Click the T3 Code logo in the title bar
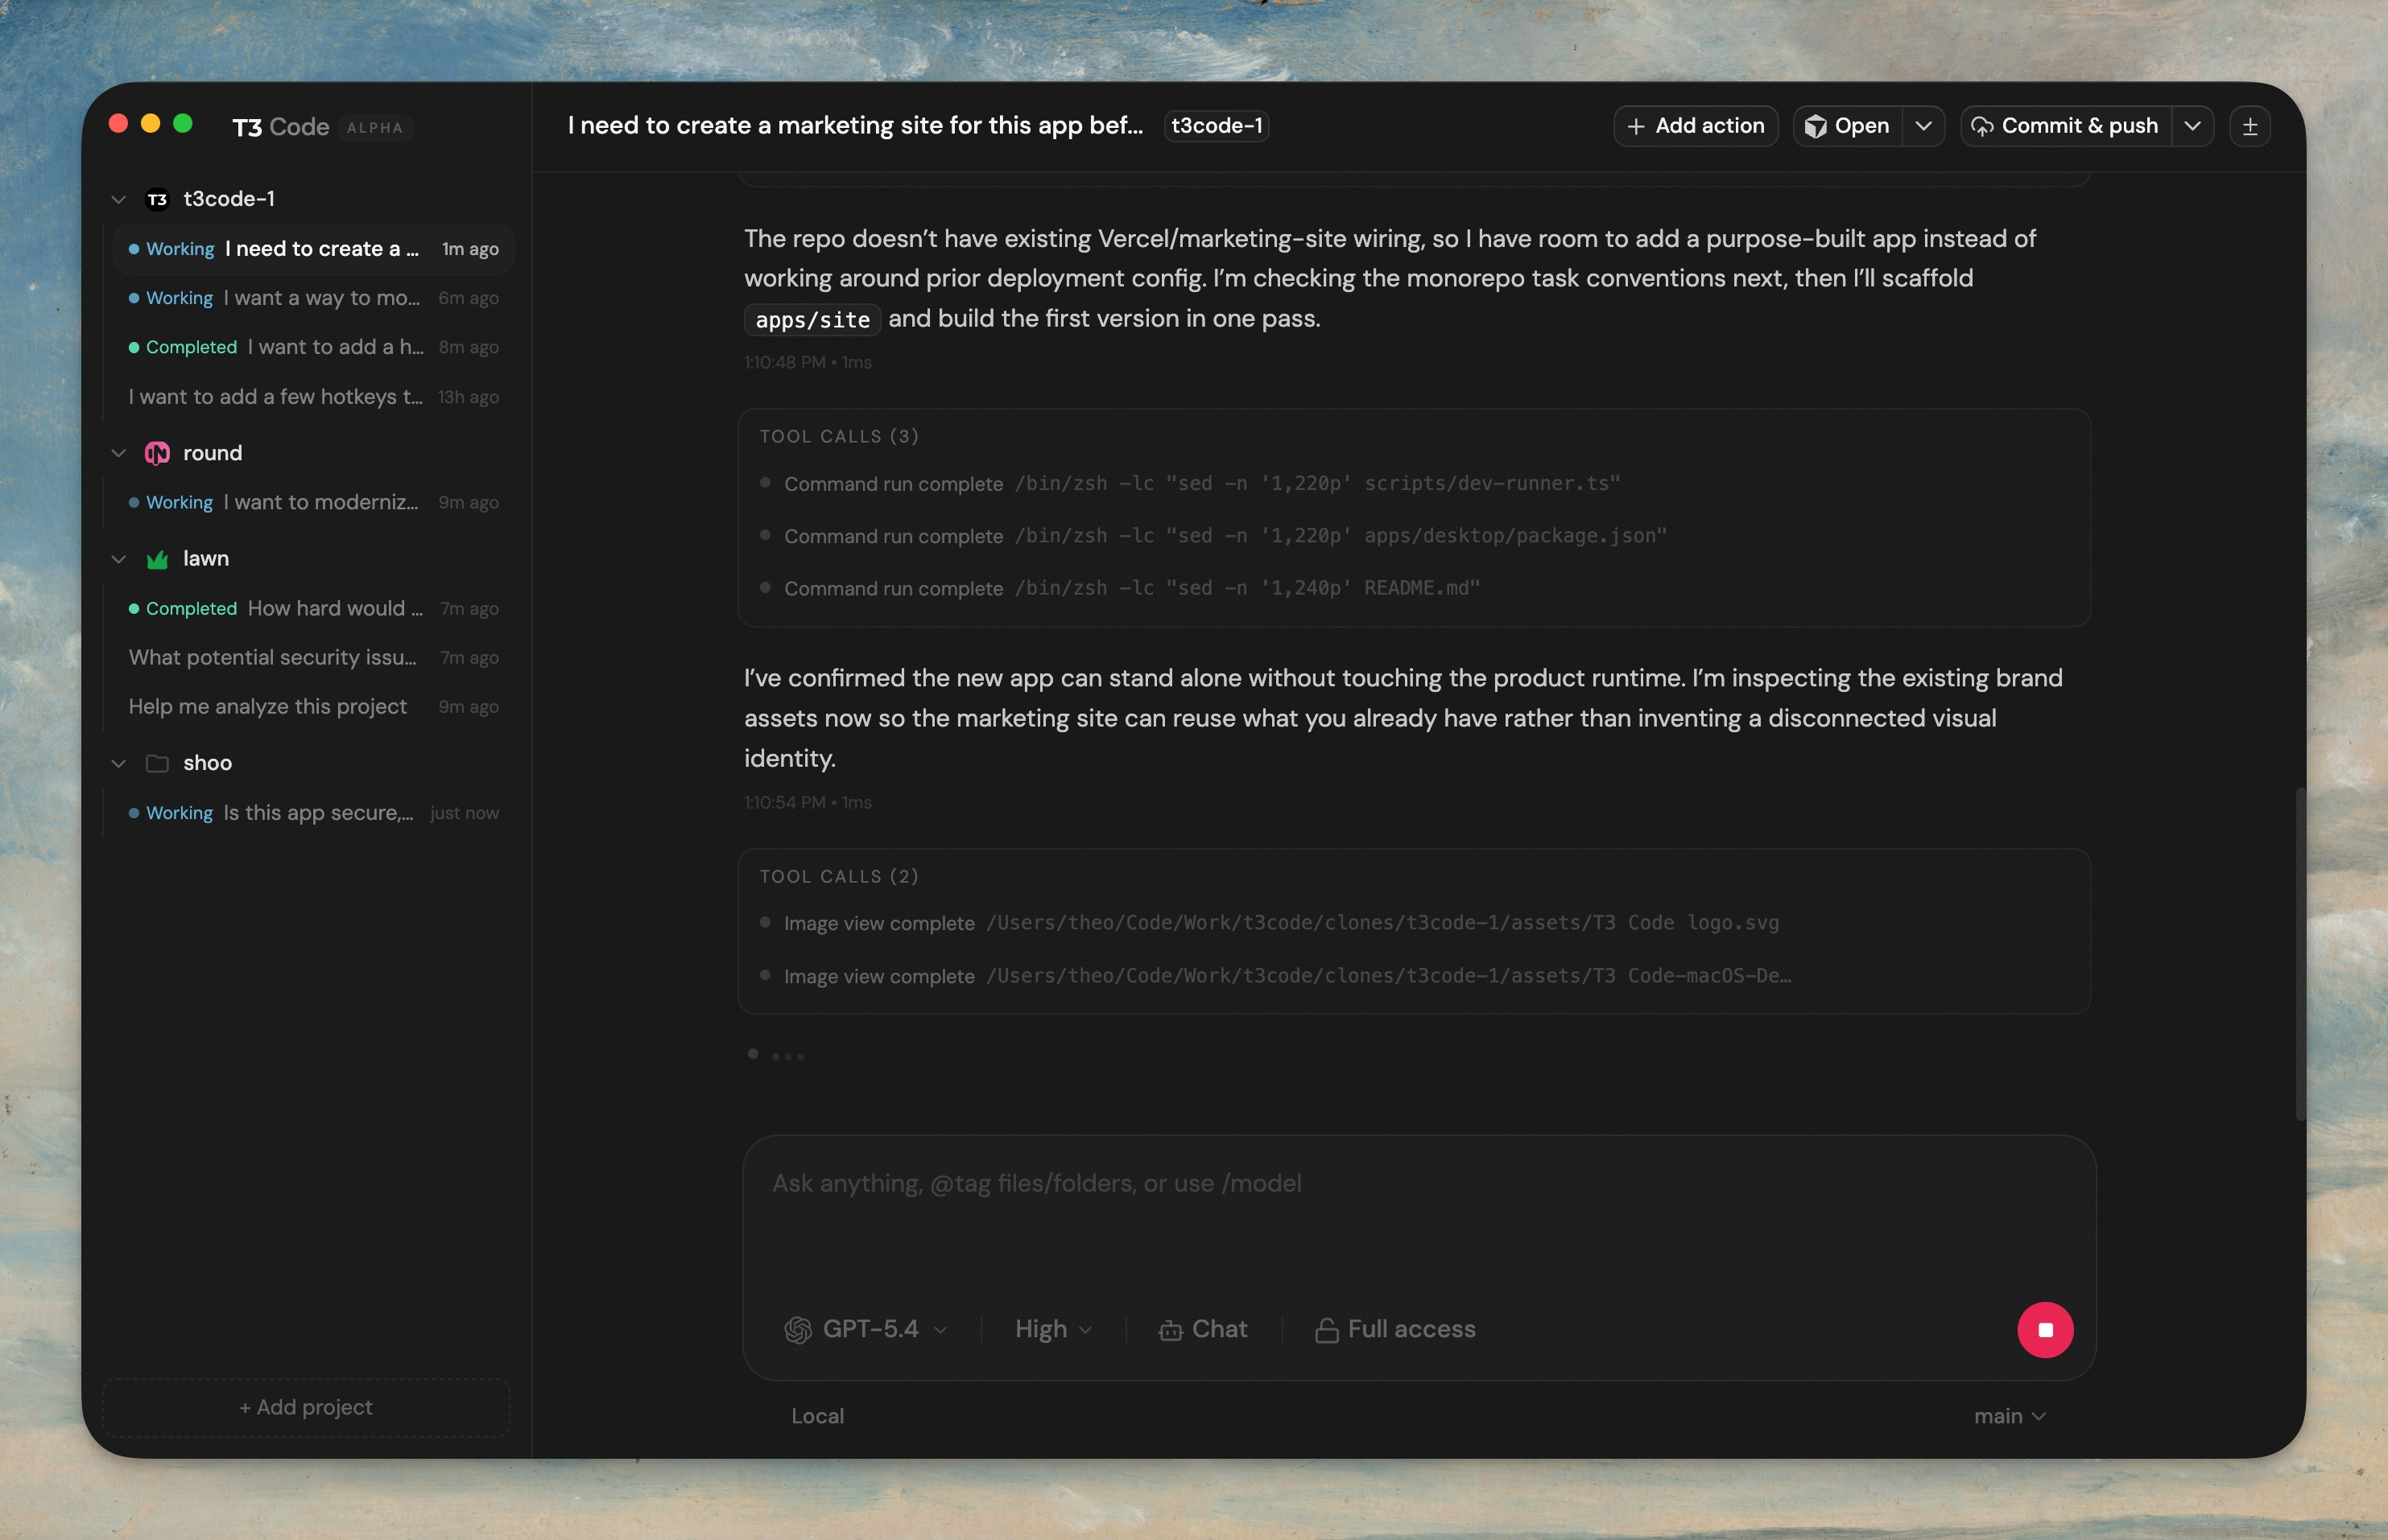The image size is (2388, 1540). coord(280,126)
